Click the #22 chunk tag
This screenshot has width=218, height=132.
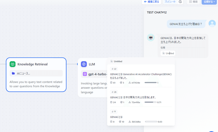[114, 69]
